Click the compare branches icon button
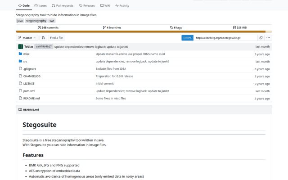 pyautogui.click(x=43, y=38)
